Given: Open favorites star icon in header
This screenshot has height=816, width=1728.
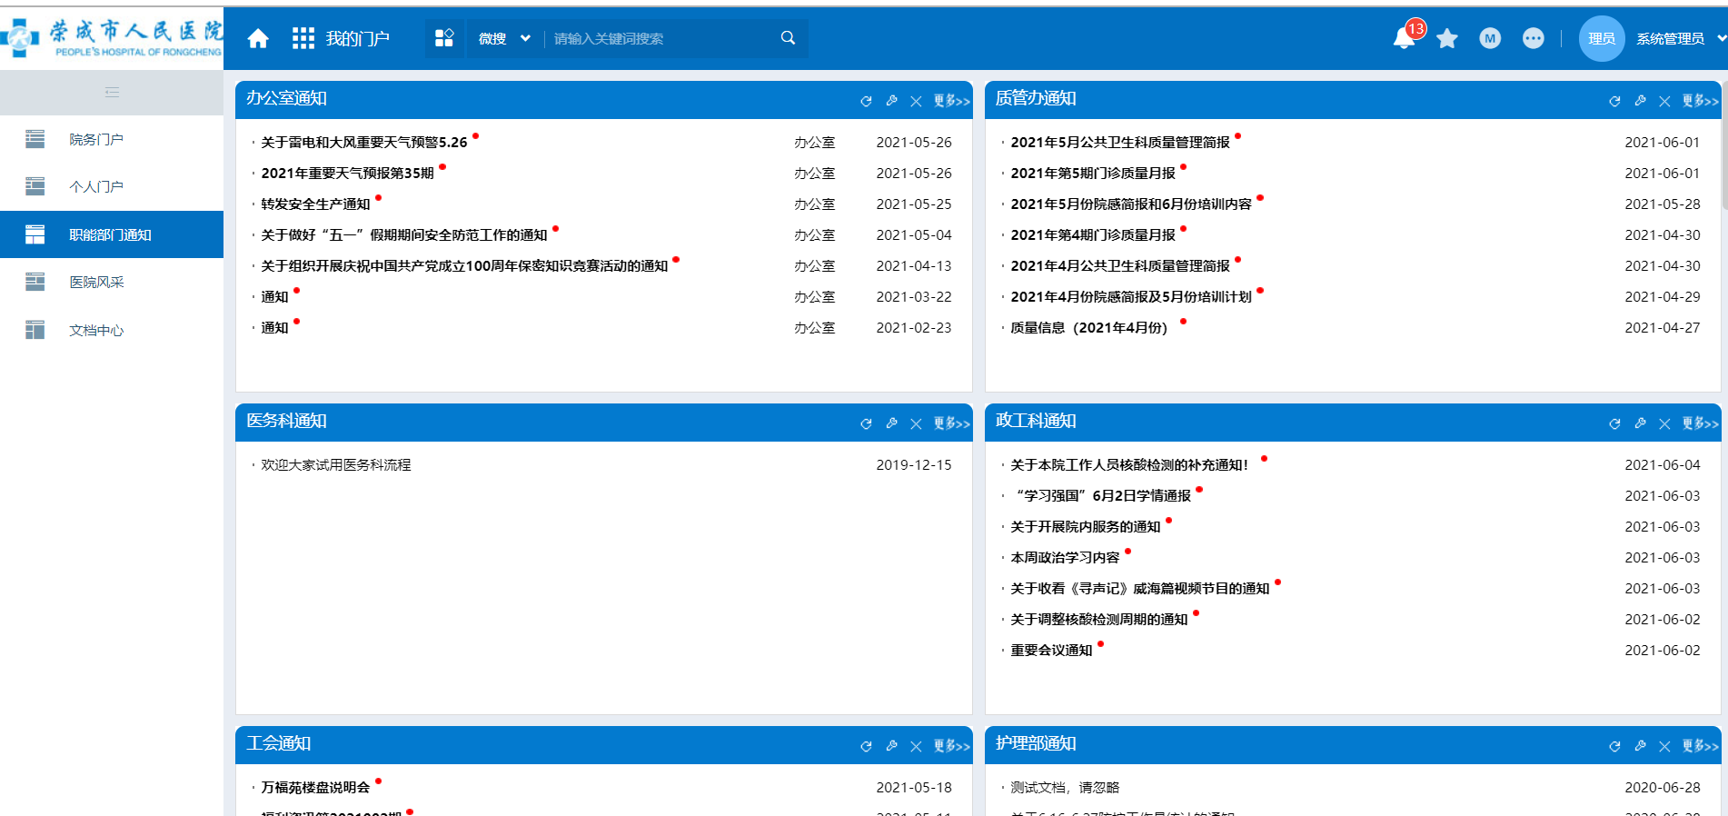Looking at the screenshot, I should coord(1447,38).
